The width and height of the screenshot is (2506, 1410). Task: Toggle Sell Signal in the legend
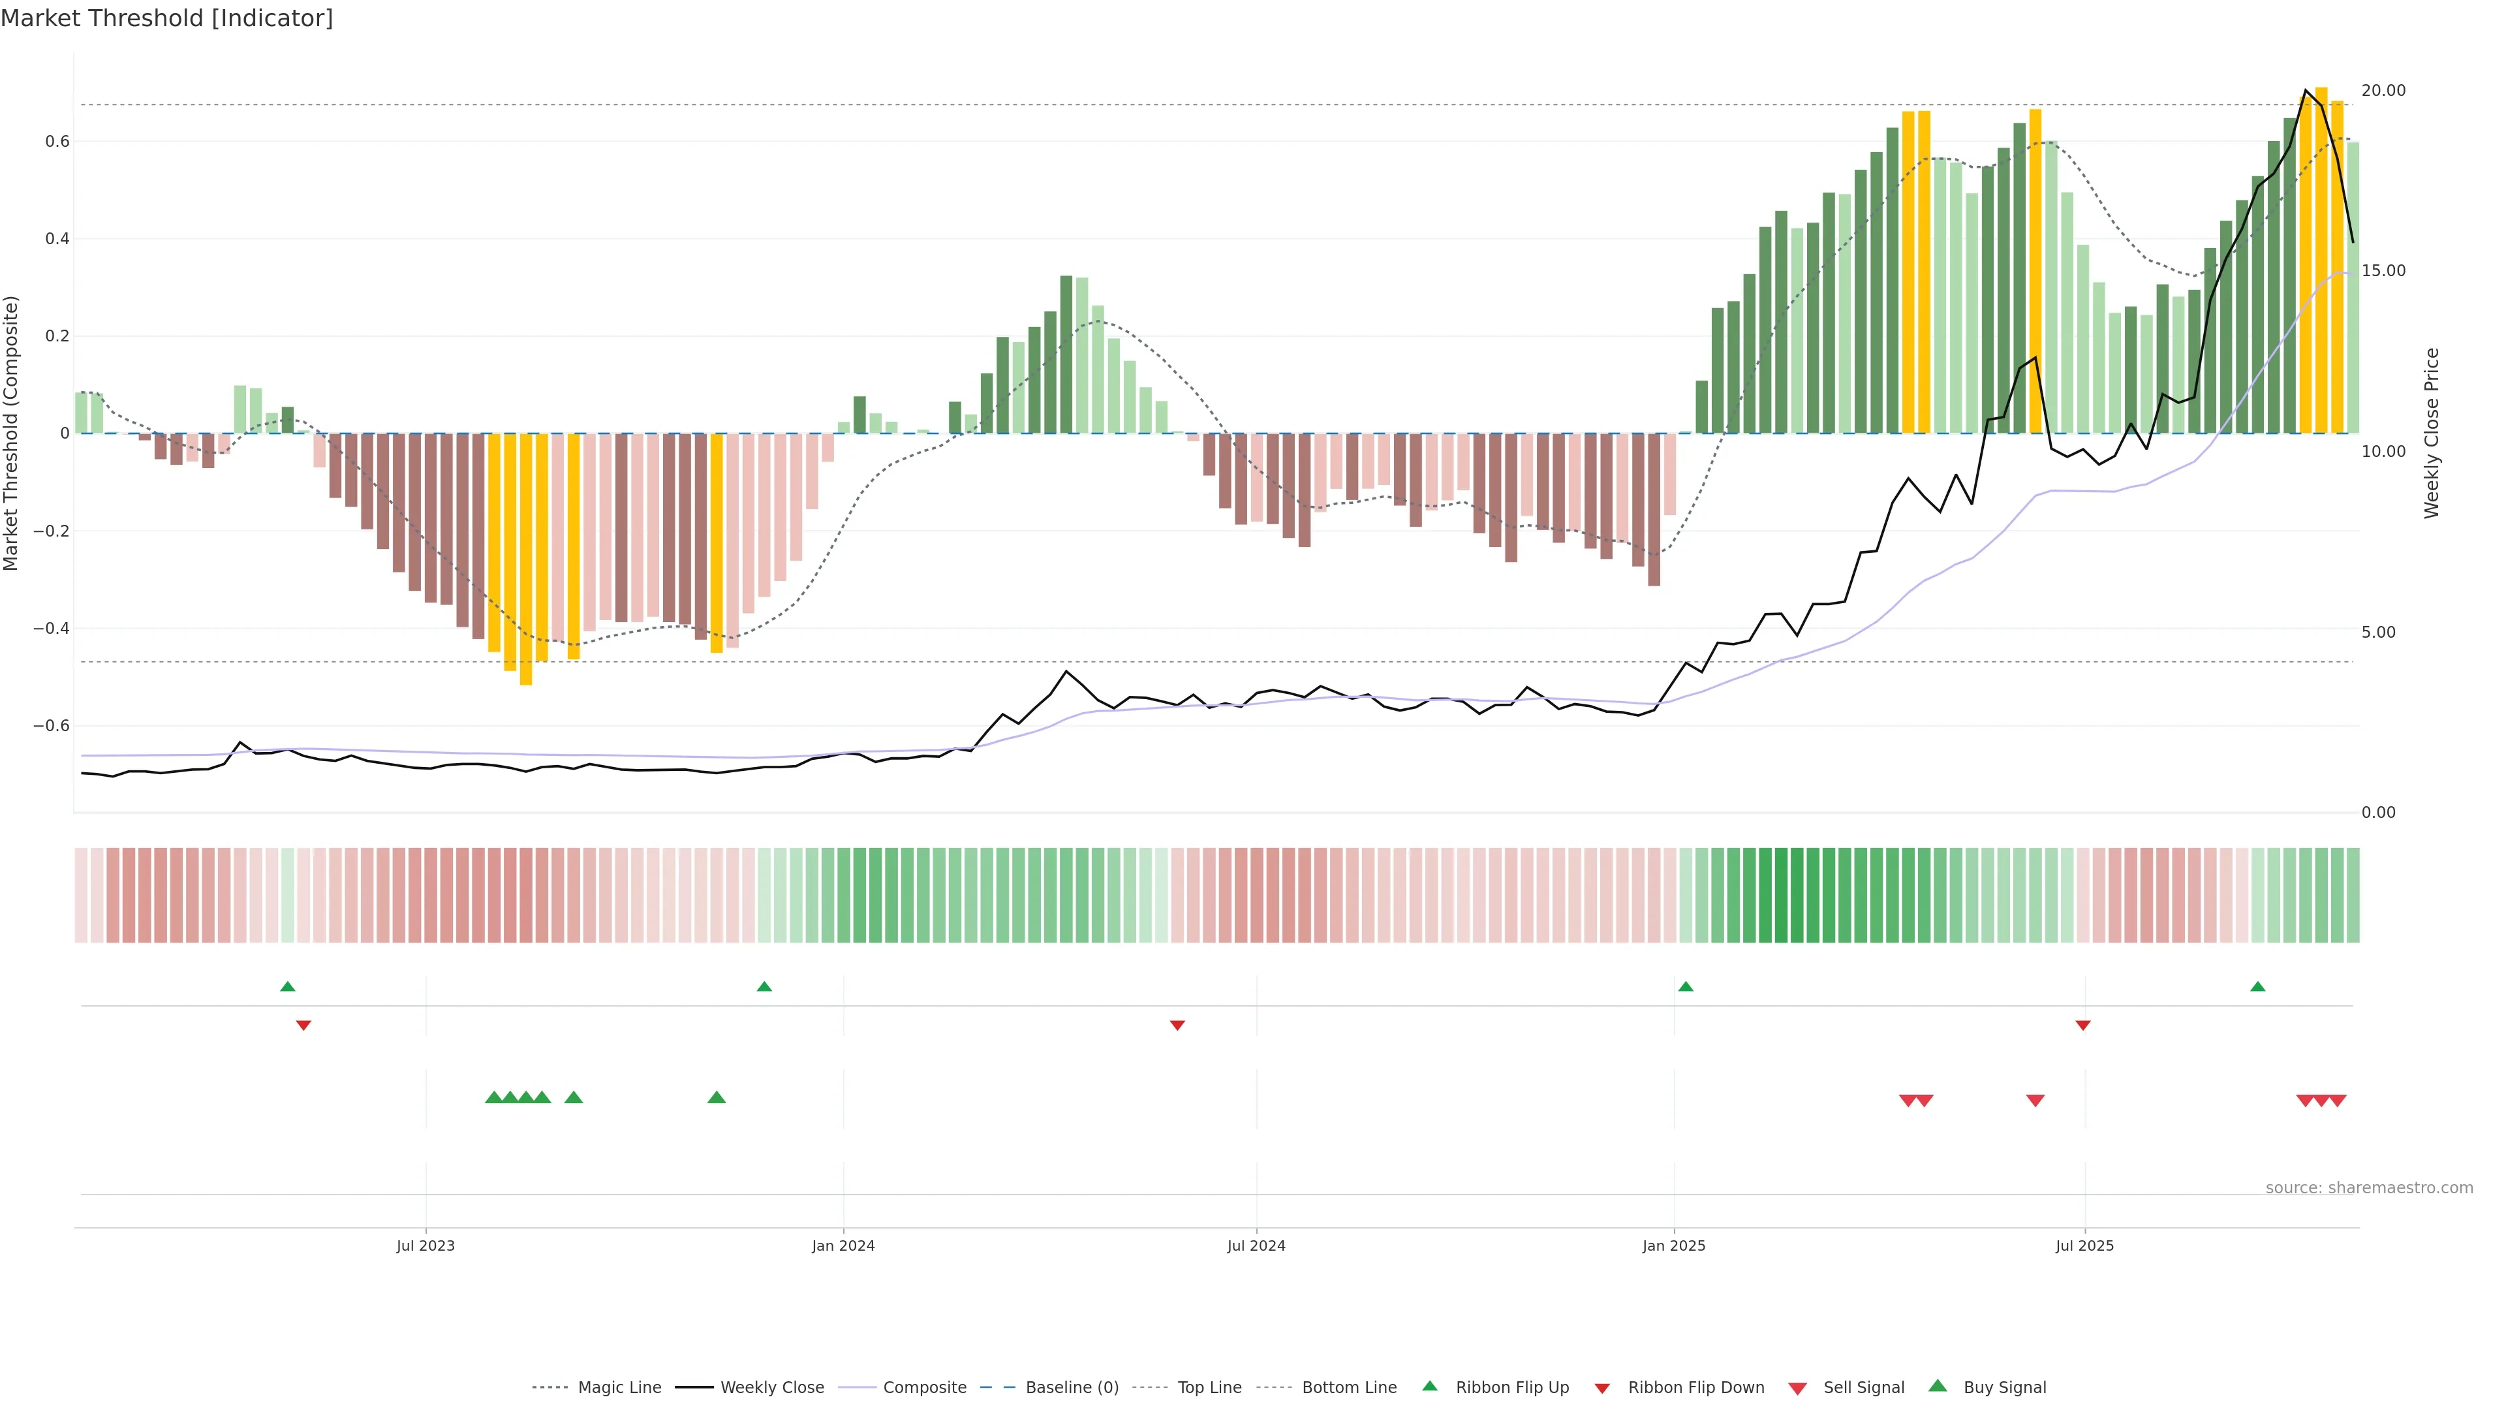[1863, 1388]
